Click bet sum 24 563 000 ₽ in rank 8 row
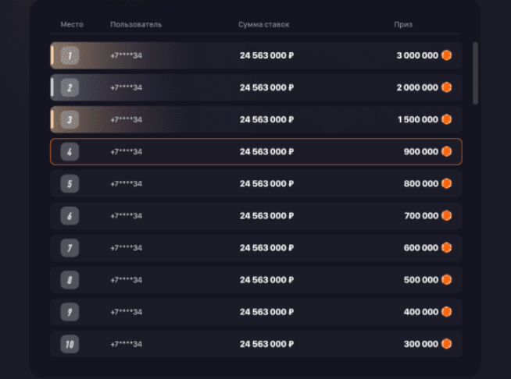 coord(266,280)
